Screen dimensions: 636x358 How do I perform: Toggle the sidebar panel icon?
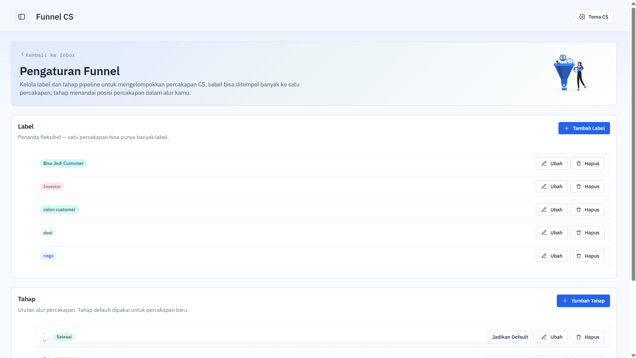22,17
